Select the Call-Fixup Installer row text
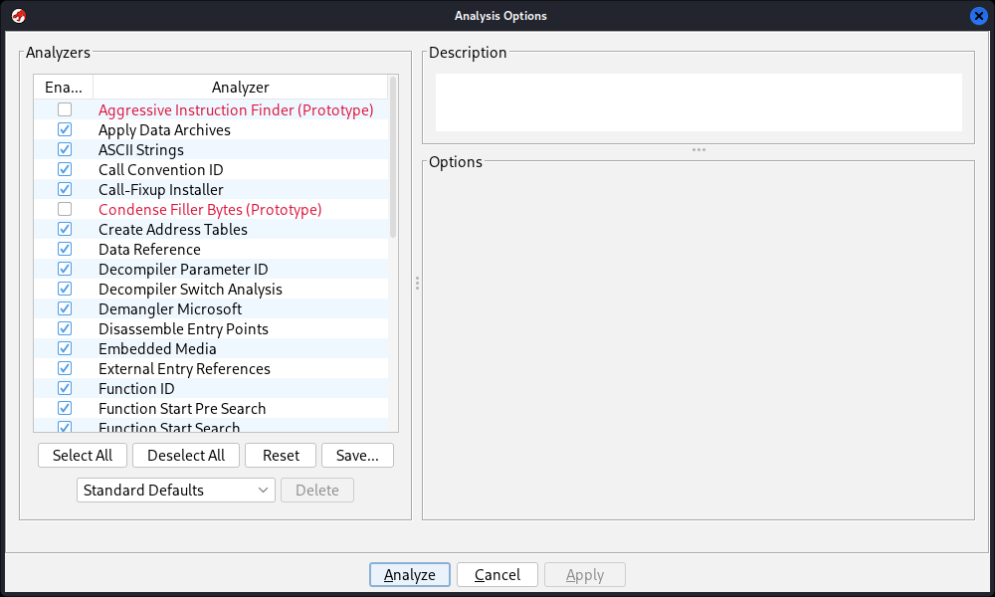The width and height of the screenshot is (995, 597). click(160, 190)
